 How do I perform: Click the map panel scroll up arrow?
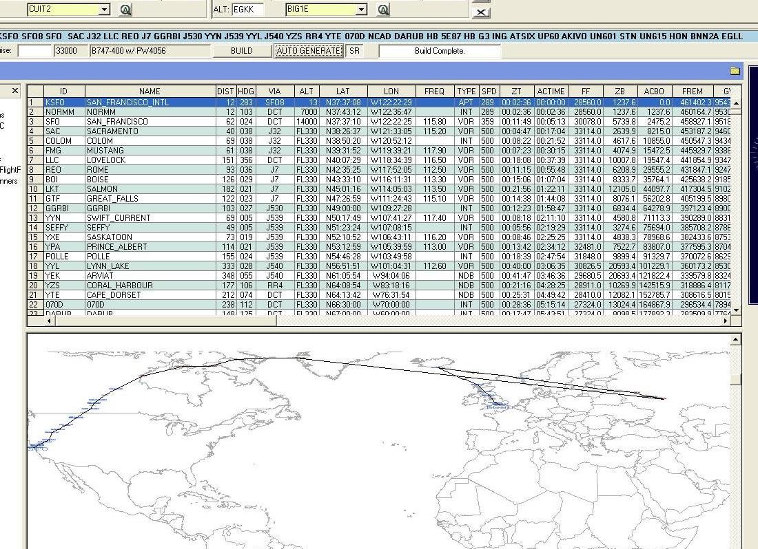coord(736,339)
